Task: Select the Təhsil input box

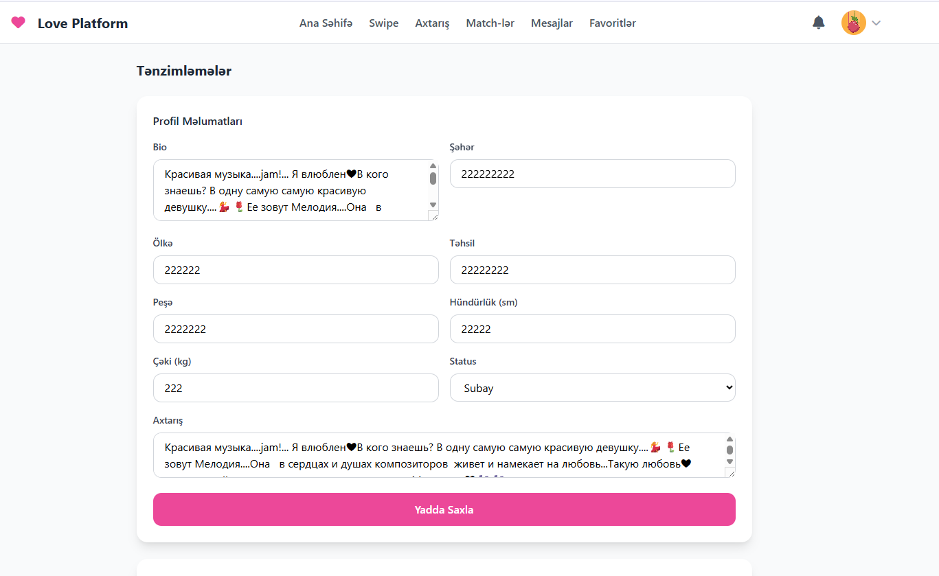Action: tap(592, 270)
